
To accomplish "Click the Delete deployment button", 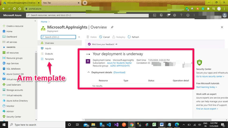I will [92, 37].
